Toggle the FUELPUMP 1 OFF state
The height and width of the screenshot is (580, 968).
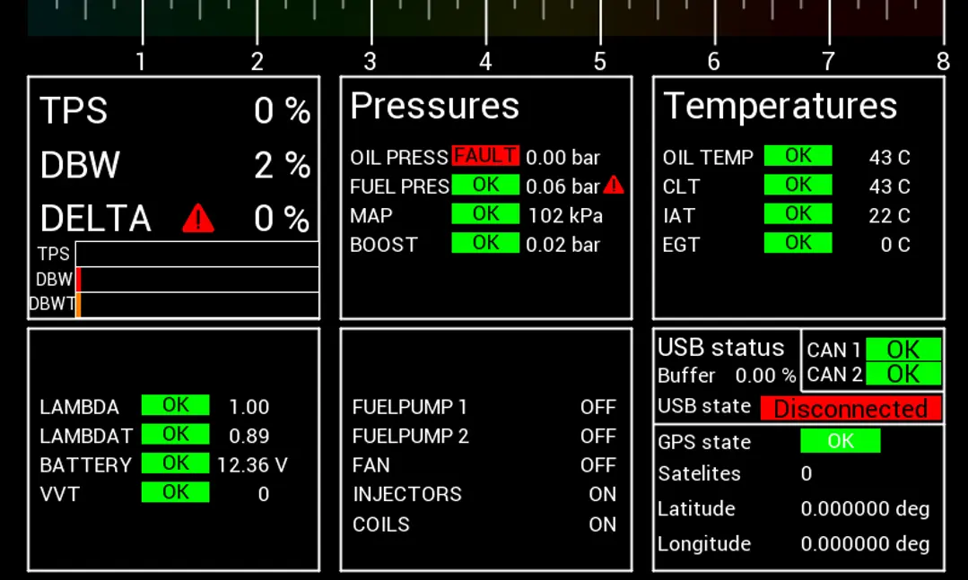tap(597, 407)
